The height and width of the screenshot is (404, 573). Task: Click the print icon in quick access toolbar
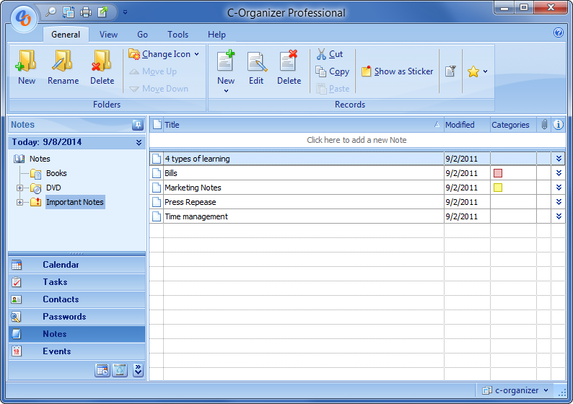pos(86,12)
